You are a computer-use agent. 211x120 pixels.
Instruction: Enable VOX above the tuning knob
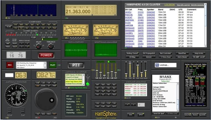pyautogui.click(x=38, y=86)
